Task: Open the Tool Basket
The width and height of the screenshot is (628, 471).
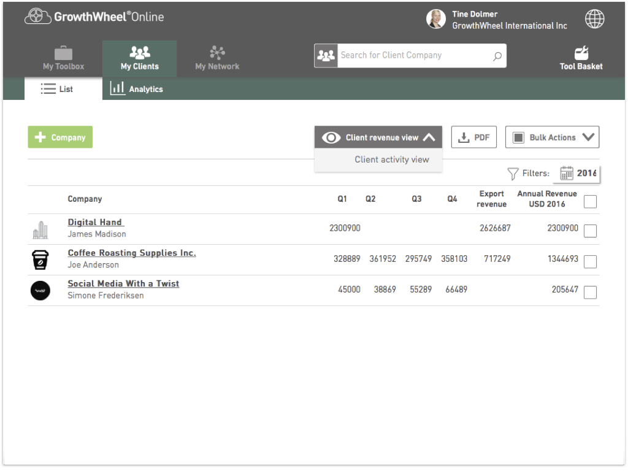Action: [x=581, y=58]
